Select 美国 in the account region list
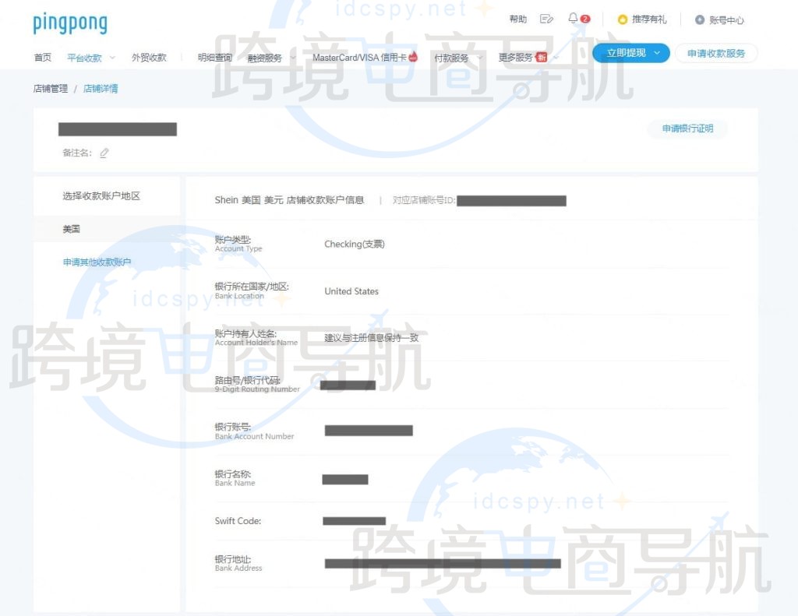 point(71,228)
